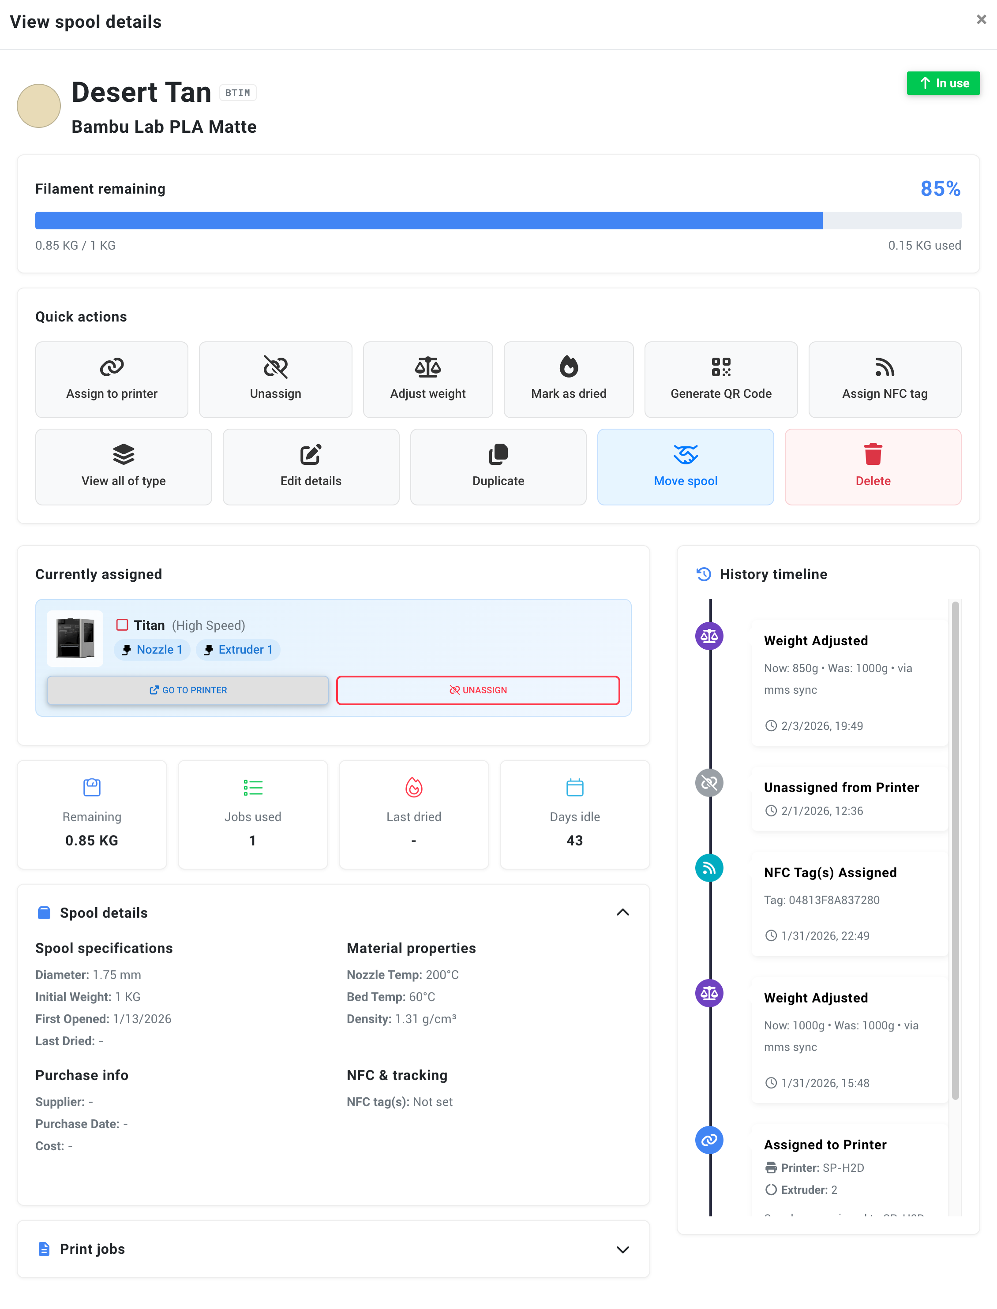
Task: Click the '0.85 KG / 1 KG' text
Action: (x=75, y=245)
